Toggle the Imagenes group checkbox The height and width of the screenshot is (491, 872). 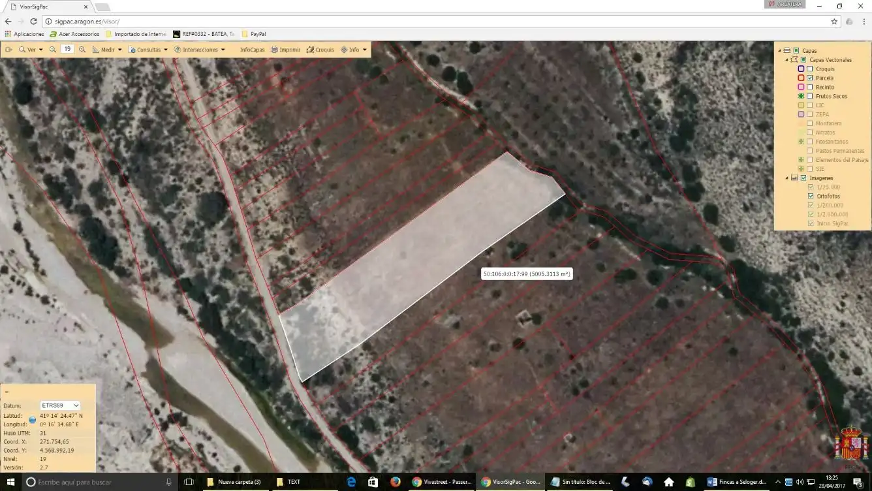point(803,178)
